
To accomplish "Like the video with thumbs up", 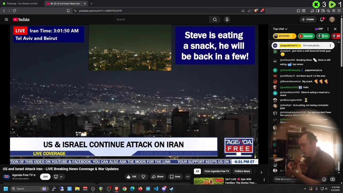I will coord(131,177).
